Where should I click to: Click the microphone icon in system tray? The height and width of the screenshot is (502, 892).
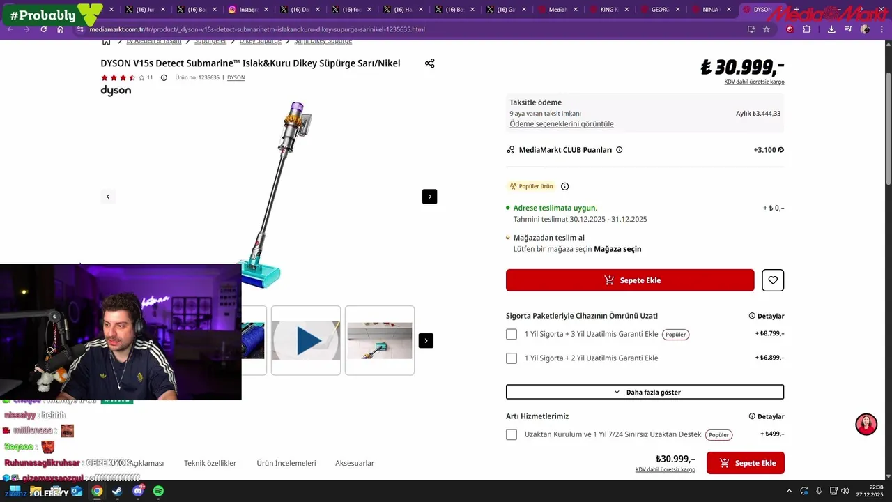tap(819, 491)
